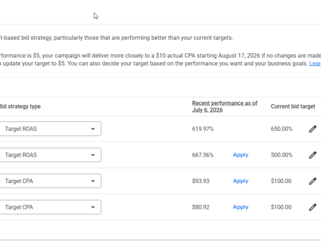Apply the 667.56% recent performance

point(241,155)
